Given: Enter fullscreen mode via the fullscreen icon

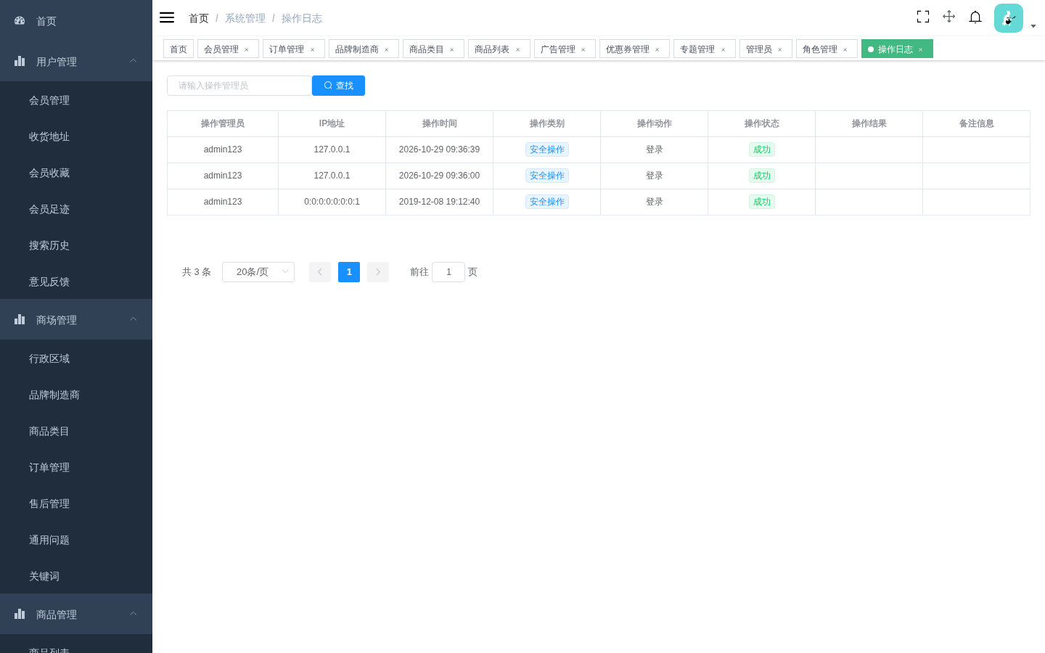Looking at the screenshot, I should (923, 17).
